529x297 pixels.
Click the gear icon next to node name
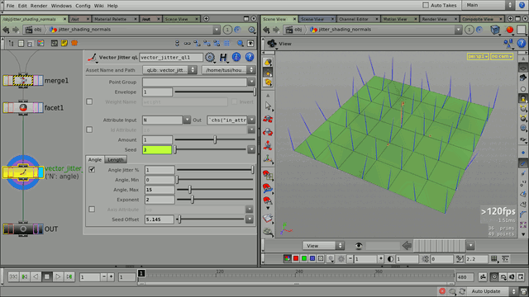click(x=210, y=57)
